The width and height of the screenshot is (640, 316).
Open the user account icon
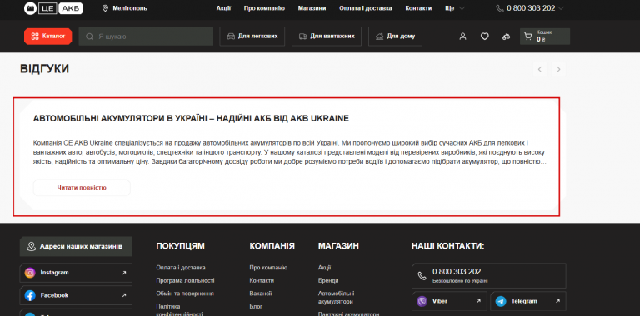pos(462,37)
